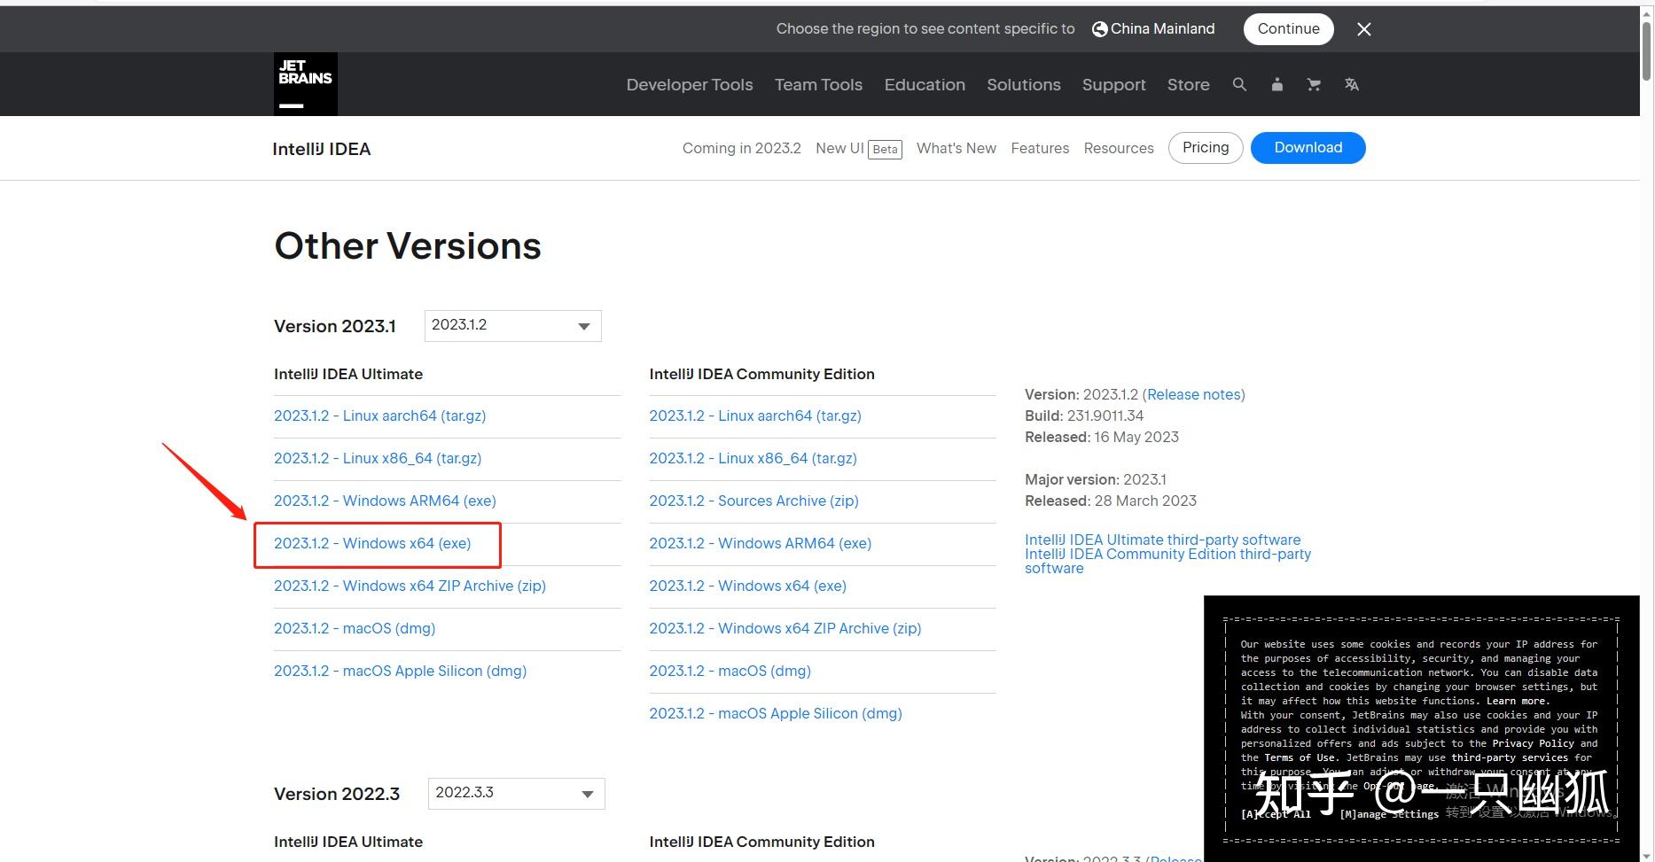Download Ultimate 2023.1.2 Windows x64 ZIP Archive

tap(410, 586)
